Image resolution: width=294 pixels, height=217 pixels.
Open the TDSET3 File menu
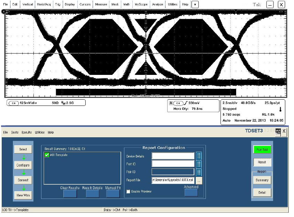pos(6,132)
